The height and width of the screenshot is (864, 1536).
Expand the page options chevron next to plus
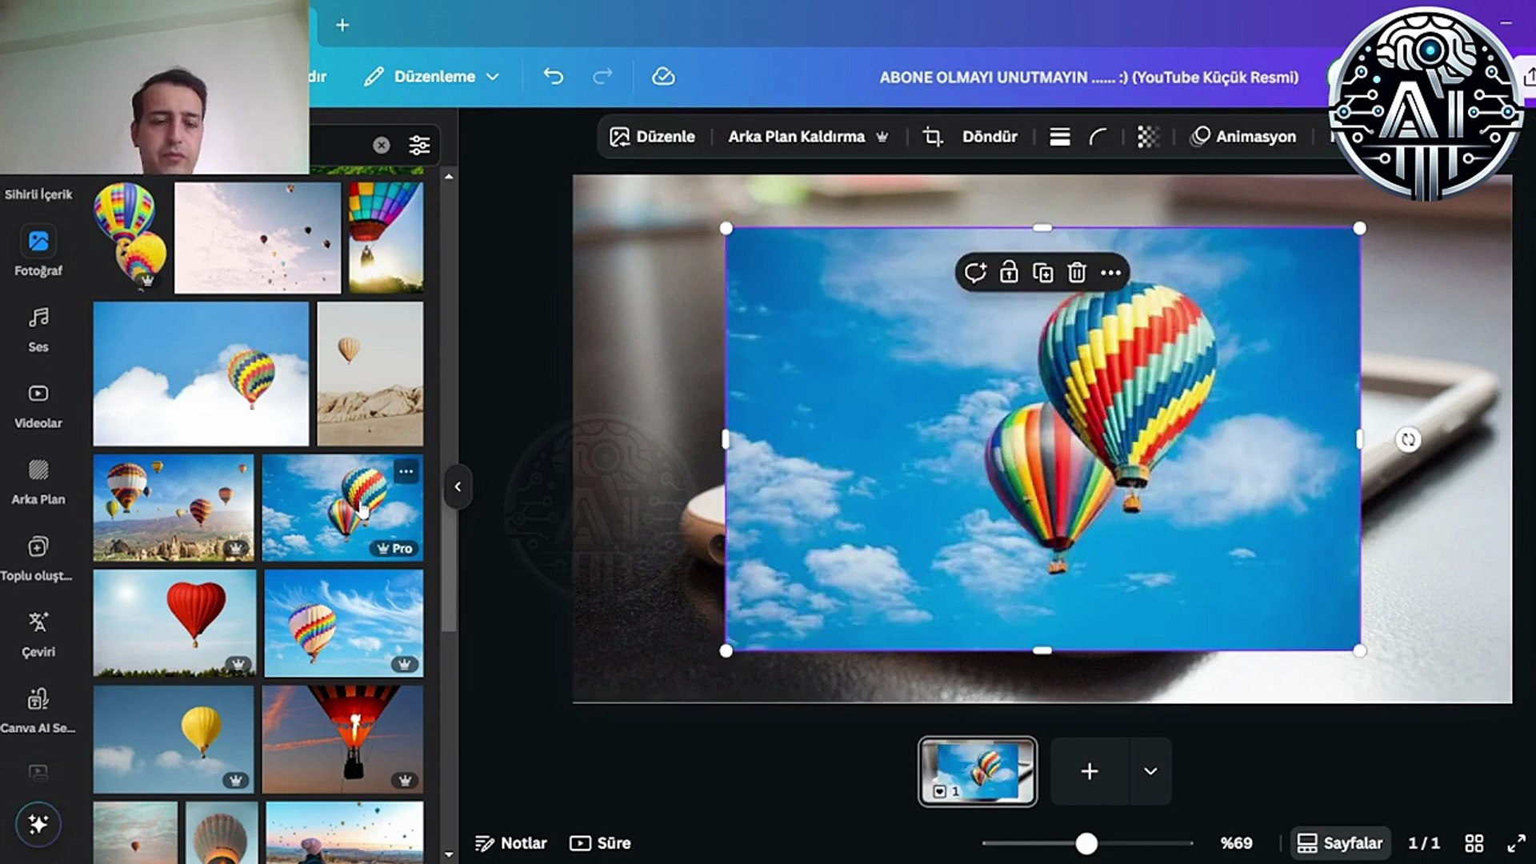pos(1150,770)
